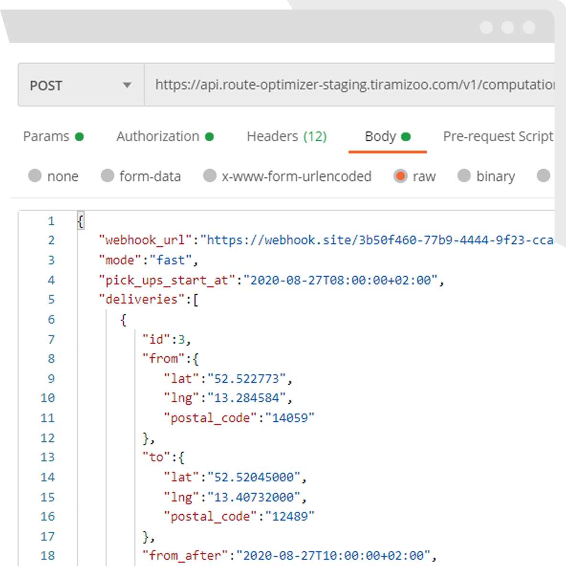
Task: Go to the Headers (12) tab
Action: 286,137
